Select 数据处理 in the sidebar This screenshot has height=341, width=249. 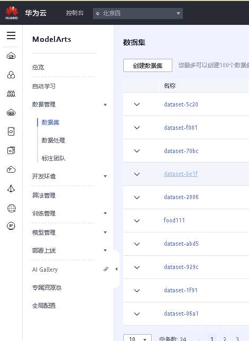[53, 140]
